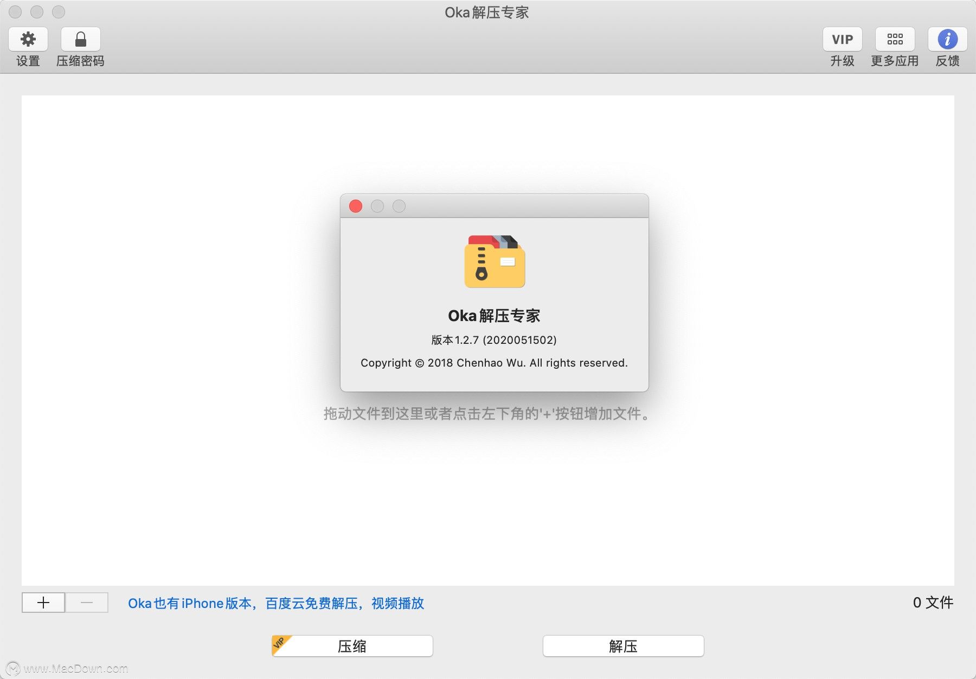This screenshot has width=976, height=679.
Task: Click the 压缩密码 lock icon
Action: coord(80,39)
